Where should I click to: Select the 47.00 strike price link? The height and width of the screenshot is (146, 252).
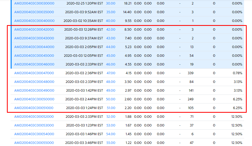tap(111, 73)
